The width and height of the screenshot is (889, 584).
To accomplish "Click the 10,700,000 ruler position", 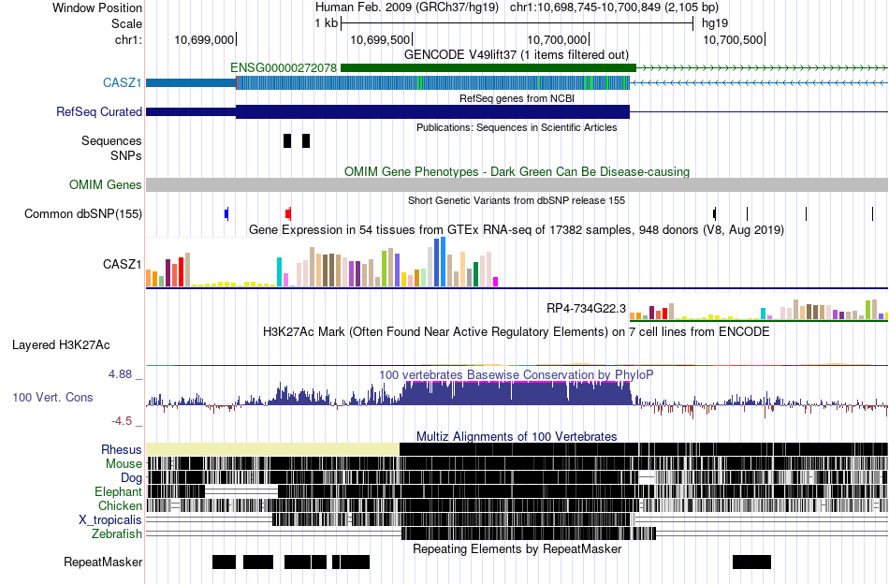I will [557, 39].
